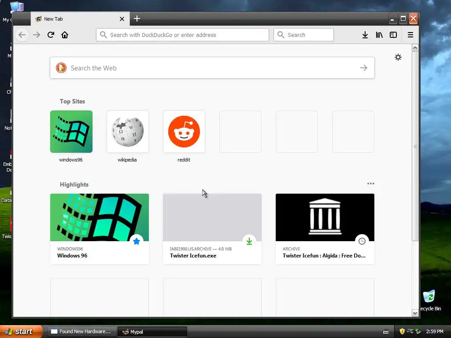Image resolution: width=451 pixels, height=338 pixels.
Task: Click the Search the Web box
Action: (x=212, y=68)
